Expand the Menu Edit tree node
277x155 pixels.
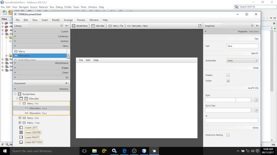20,118
